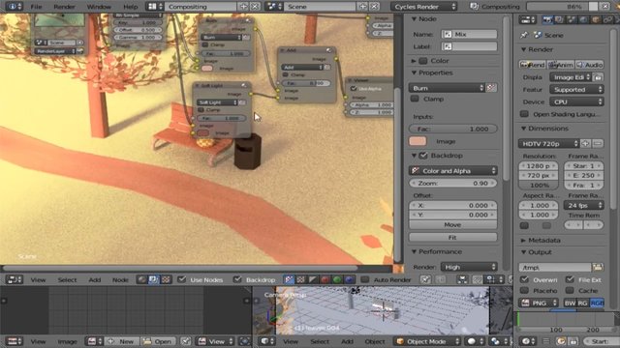620x348 pixels.
Task: Click the Audio render button
Action: click(590, 65)
